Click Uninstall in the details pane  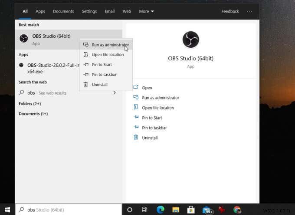click(x=150, y=138)
